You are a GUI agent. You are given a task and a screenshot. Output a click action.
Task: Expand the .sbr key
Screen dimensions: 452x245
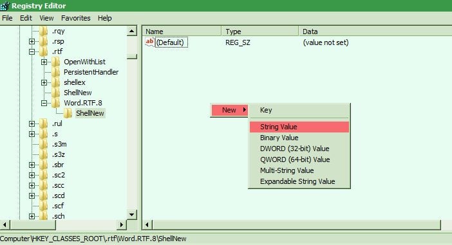32,165
